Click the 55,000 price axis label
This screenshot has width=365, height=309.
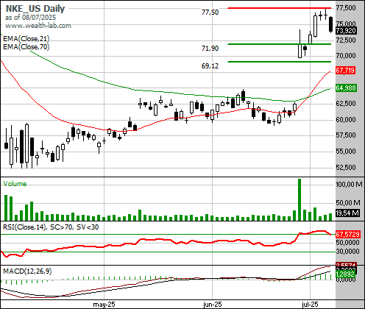click(346, 152)
